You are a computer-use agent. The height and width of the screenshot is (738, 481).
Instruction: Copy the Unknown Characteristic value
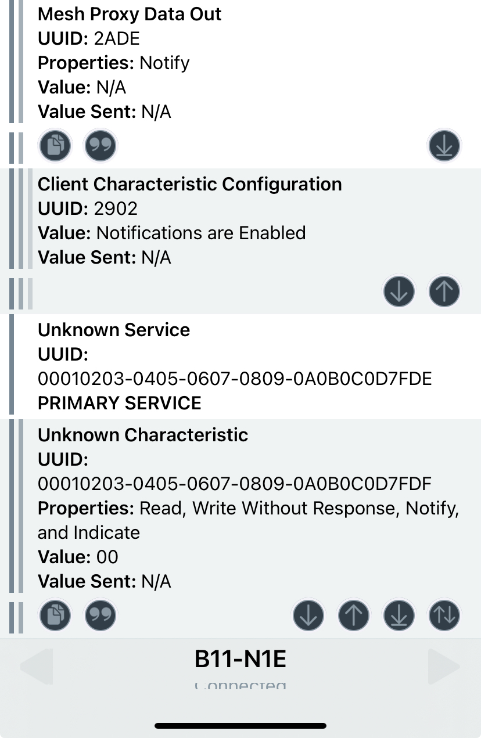55,615
